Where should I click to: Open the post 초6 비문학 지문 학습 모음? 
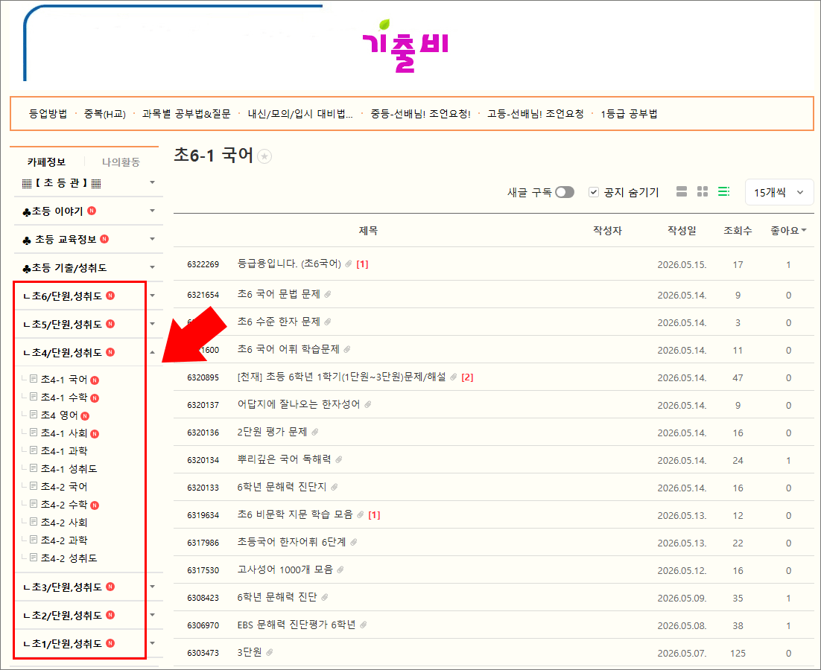click(295, 514)
